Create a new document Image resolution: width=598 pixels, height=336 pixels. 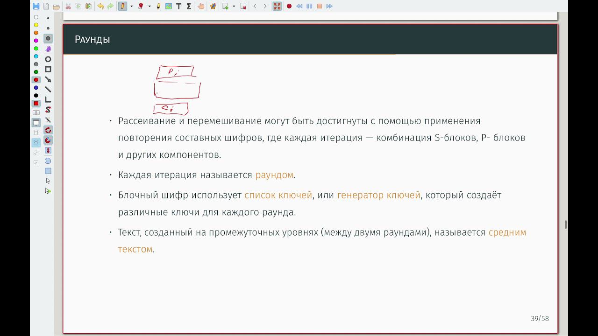46,7
